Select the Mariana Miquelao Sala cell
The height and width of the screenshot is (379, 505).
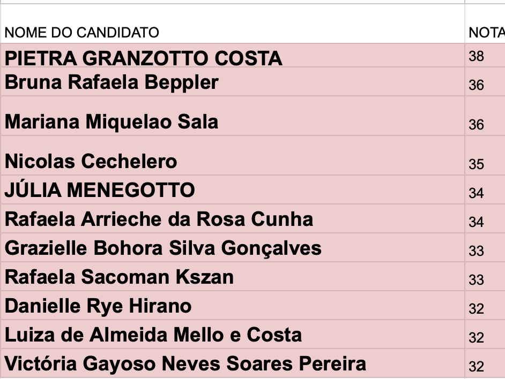112,122
